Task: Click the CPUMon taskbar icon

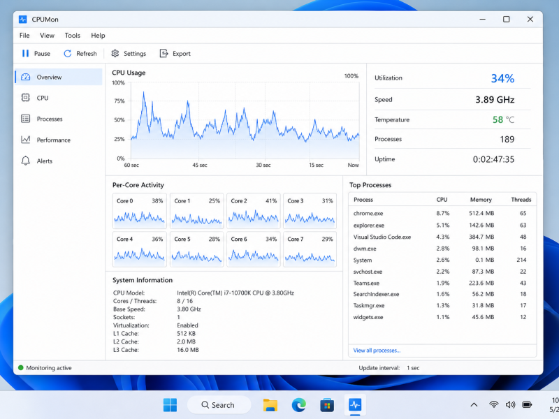Action: (355, 405)
